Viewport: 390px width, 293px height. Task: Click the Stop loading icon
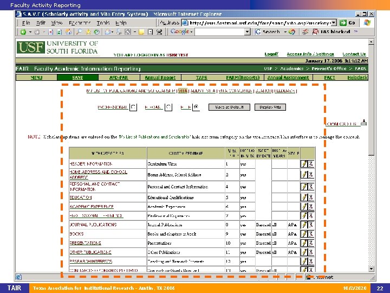coord(51,32)
